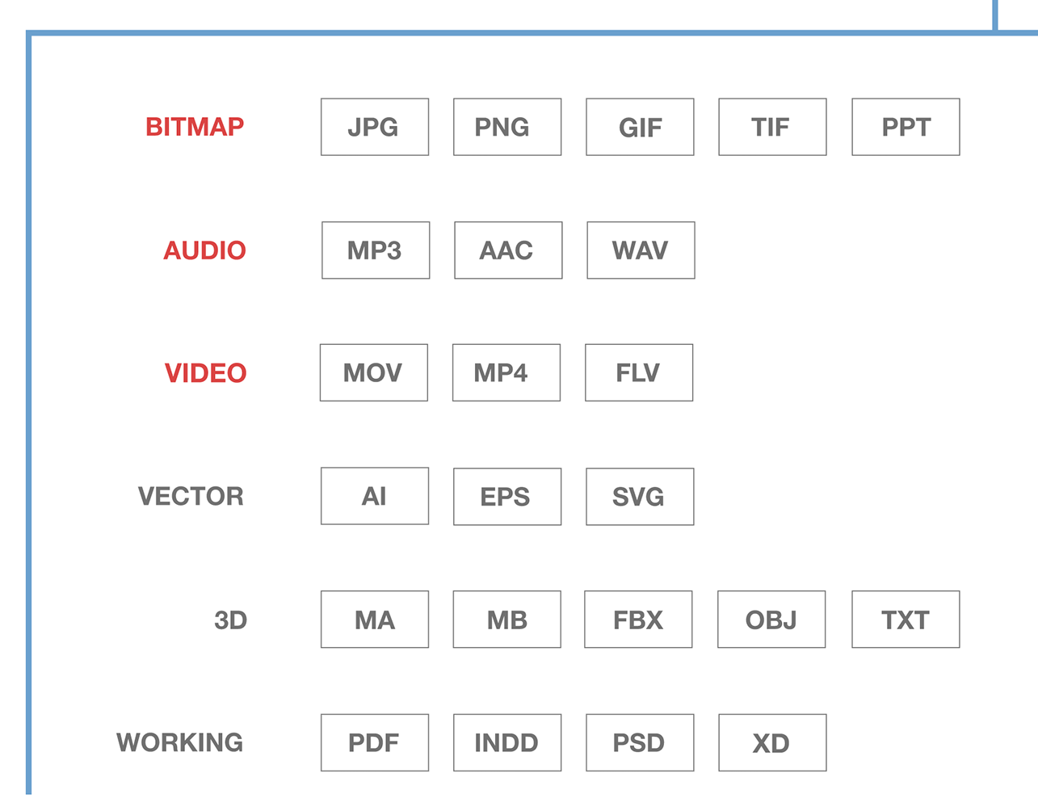Click the WAV format box

641,250
